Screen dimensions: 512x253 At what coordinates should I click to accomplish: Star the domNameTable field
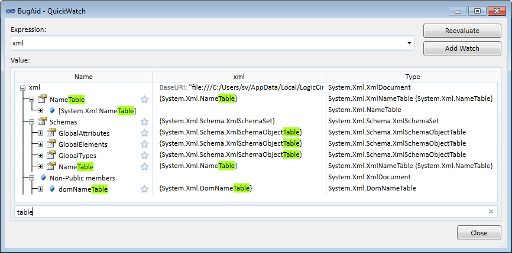tap(144, 189)
